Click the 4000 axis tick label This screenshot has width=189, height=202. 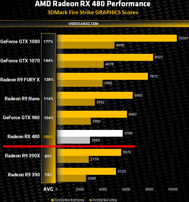click(x=103, y=189)
